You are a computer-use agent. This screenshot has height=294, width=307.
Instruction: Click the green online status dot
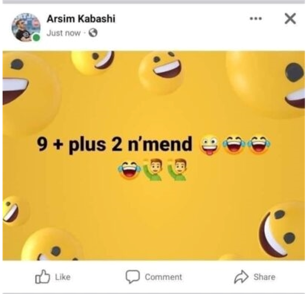pos(36,38)
